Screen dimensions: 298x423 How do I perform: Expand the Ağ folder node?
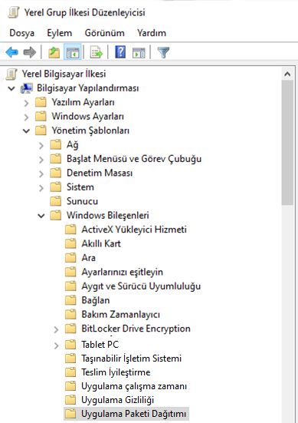click(x=41, y=145)
